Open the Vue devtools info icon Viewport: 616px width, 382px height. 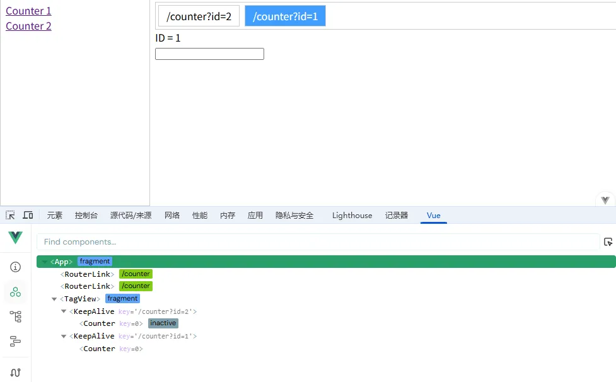(15, 267)
